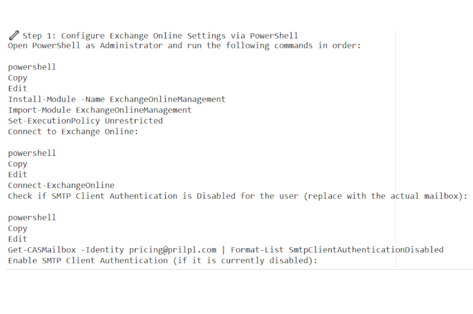
Task: Click the second Edit label
Action: coord(17,174)
